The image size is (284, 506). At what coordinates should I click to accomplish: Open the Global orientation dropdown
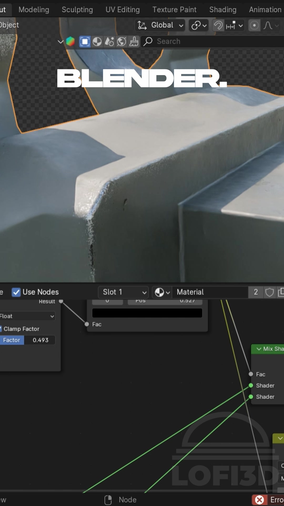(160, 25)
